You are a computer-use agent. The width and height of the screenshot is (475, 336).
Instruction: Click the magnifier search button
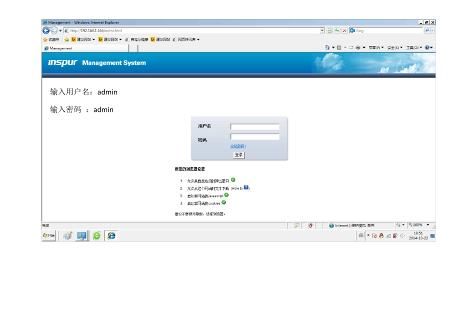pos(427,30)
